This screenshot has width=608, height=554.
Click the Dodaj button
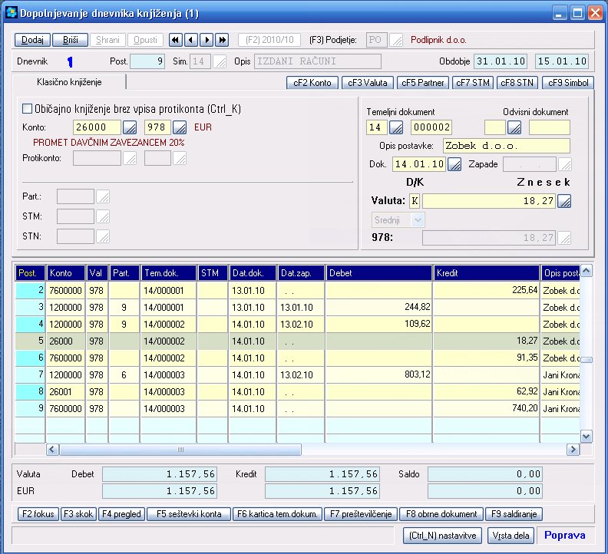point(32,40)
